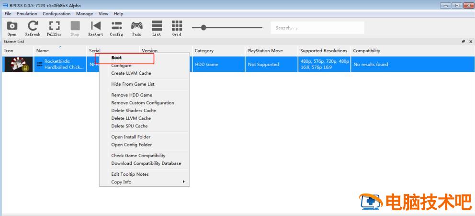Screen dimensions: 475x216
Task: Click the custom config icon beside Rocketbirds
Action: (x=39, y=64)
